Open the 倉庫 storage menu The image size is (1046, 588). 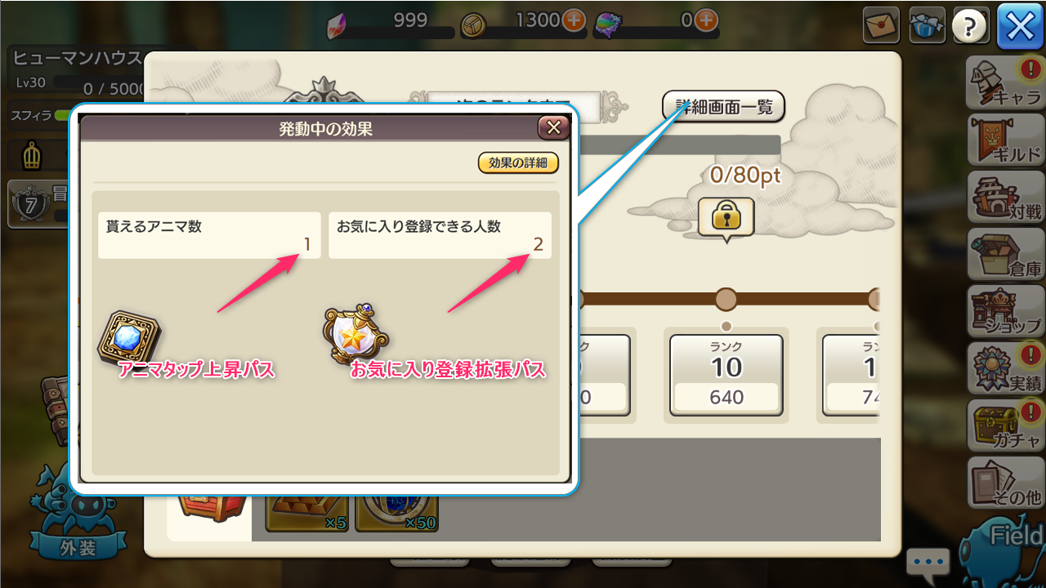click(x=1005, y=254)
